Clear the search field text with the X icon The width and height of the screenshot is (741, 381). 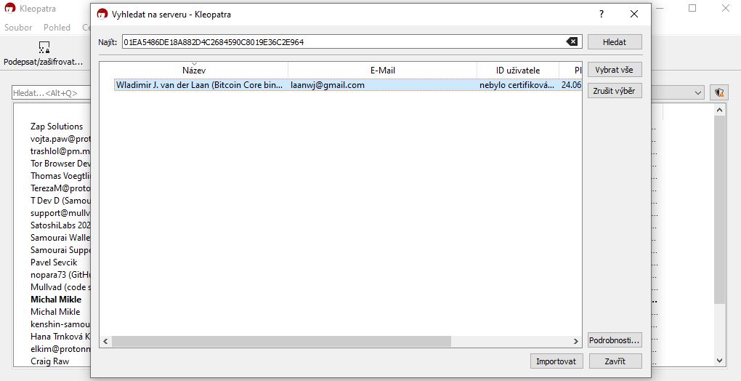pos(572,42)
